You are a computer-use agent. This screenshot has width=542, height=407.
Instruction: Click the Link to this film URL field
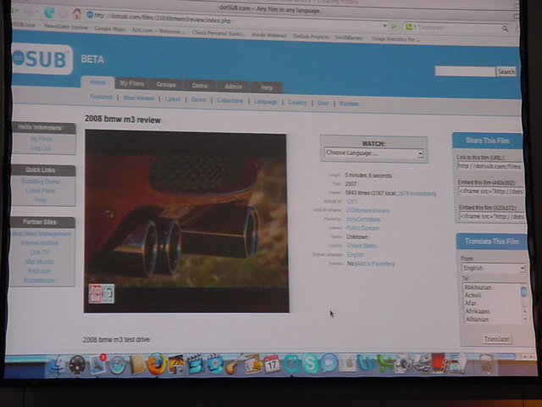[489, 166]
